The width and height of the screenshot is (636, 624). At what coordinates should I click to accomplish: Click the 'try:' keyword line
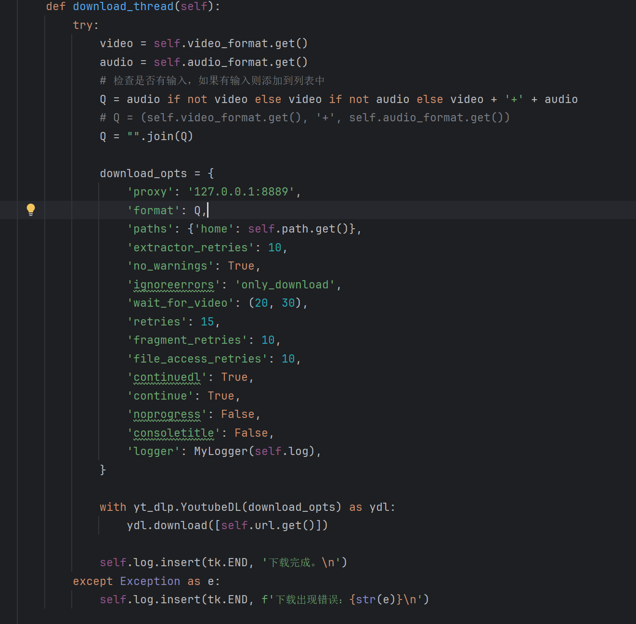[x=86, y=25]
